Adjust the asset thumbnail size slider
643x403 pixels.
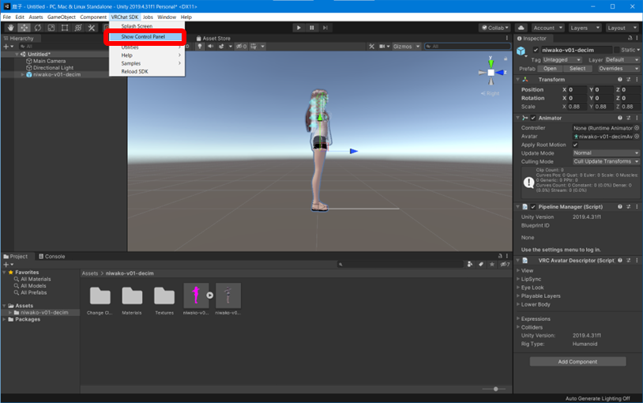click(x=494, y=389)
